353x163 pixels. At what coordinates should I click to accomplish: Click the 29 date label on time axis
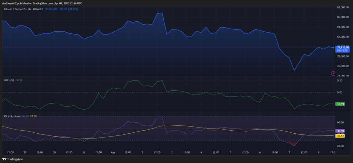[x=25, y=152]
